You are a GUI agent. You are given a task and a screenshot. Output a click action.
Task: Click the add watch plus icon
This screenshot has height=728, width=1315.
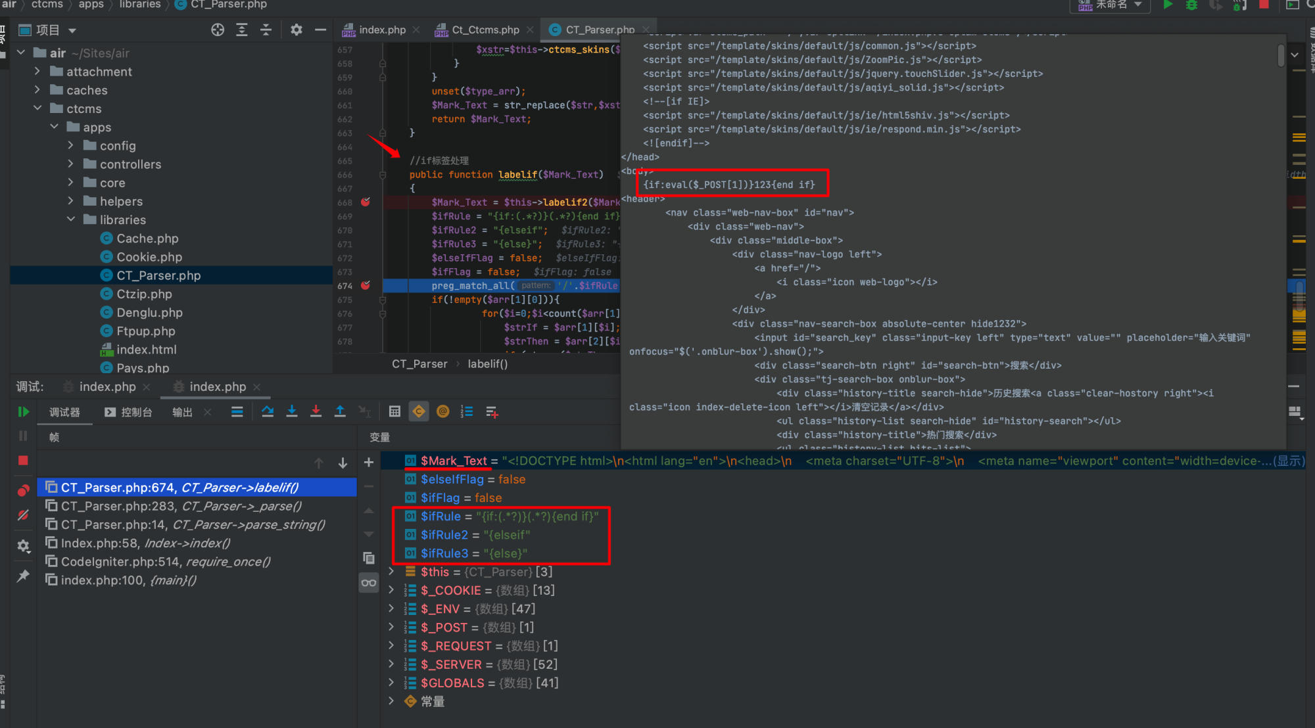[369, 463]
